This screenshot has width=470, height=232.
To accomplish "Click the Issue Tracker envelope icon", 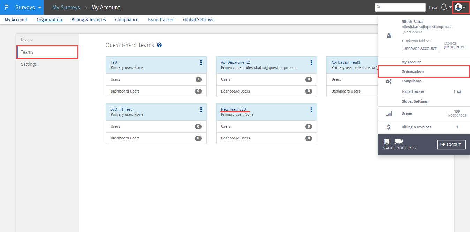I will 459,92.
